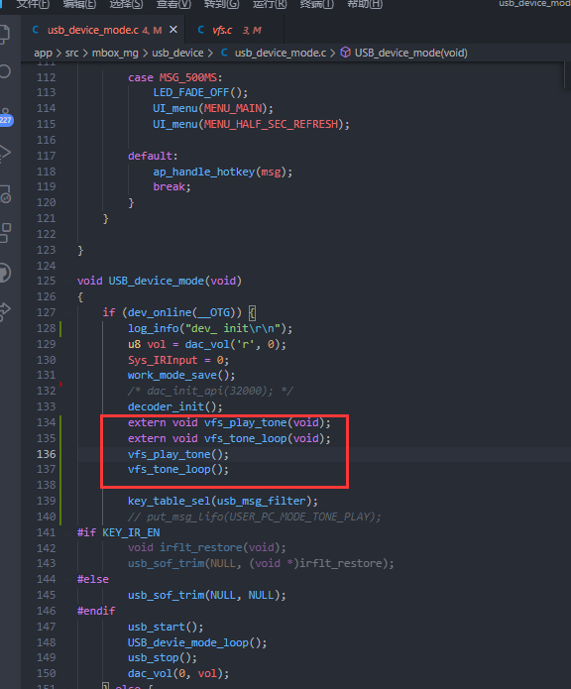Click 'usb_start();' on line 147
Screen dimensions: 571x689
point(166,628)
